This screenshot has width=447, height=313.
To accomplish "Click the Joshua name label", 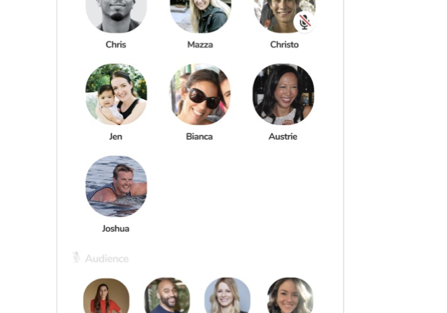I will [x=116, y=228].
